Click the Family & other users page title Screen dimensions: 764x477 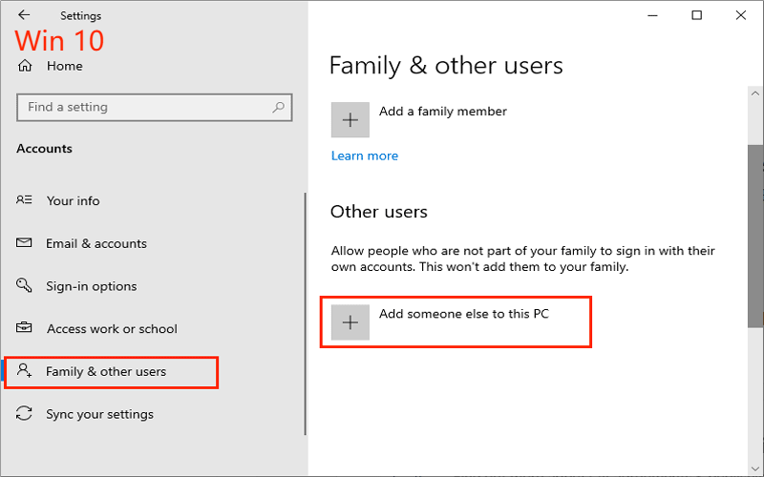pos(446,66)
